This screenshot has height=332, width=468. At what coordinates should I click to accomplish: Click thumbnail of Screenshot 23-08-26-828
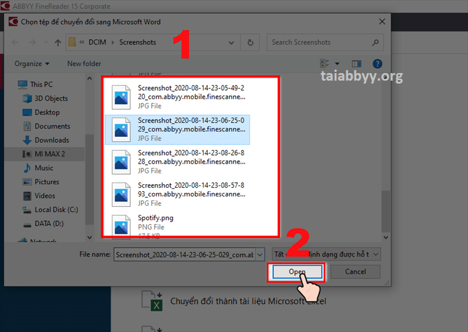click(x=121, y=162)
